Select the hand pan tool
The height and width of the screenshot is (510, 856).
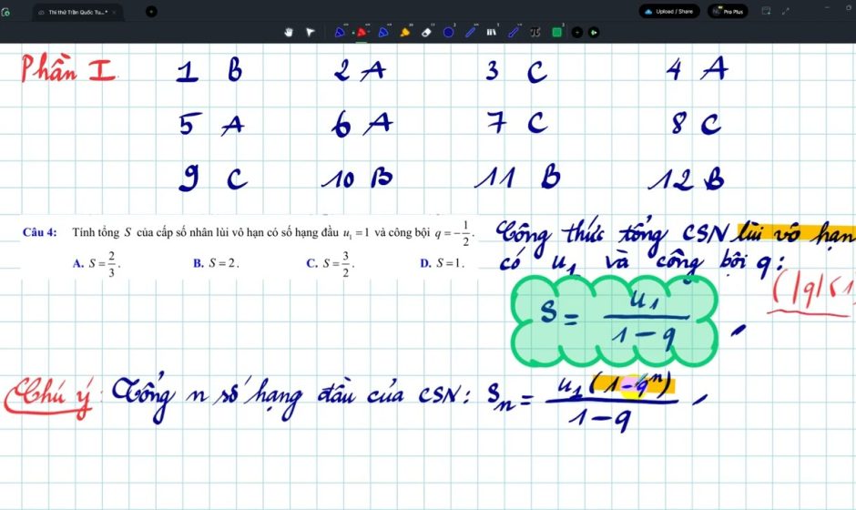pos(290,32)
